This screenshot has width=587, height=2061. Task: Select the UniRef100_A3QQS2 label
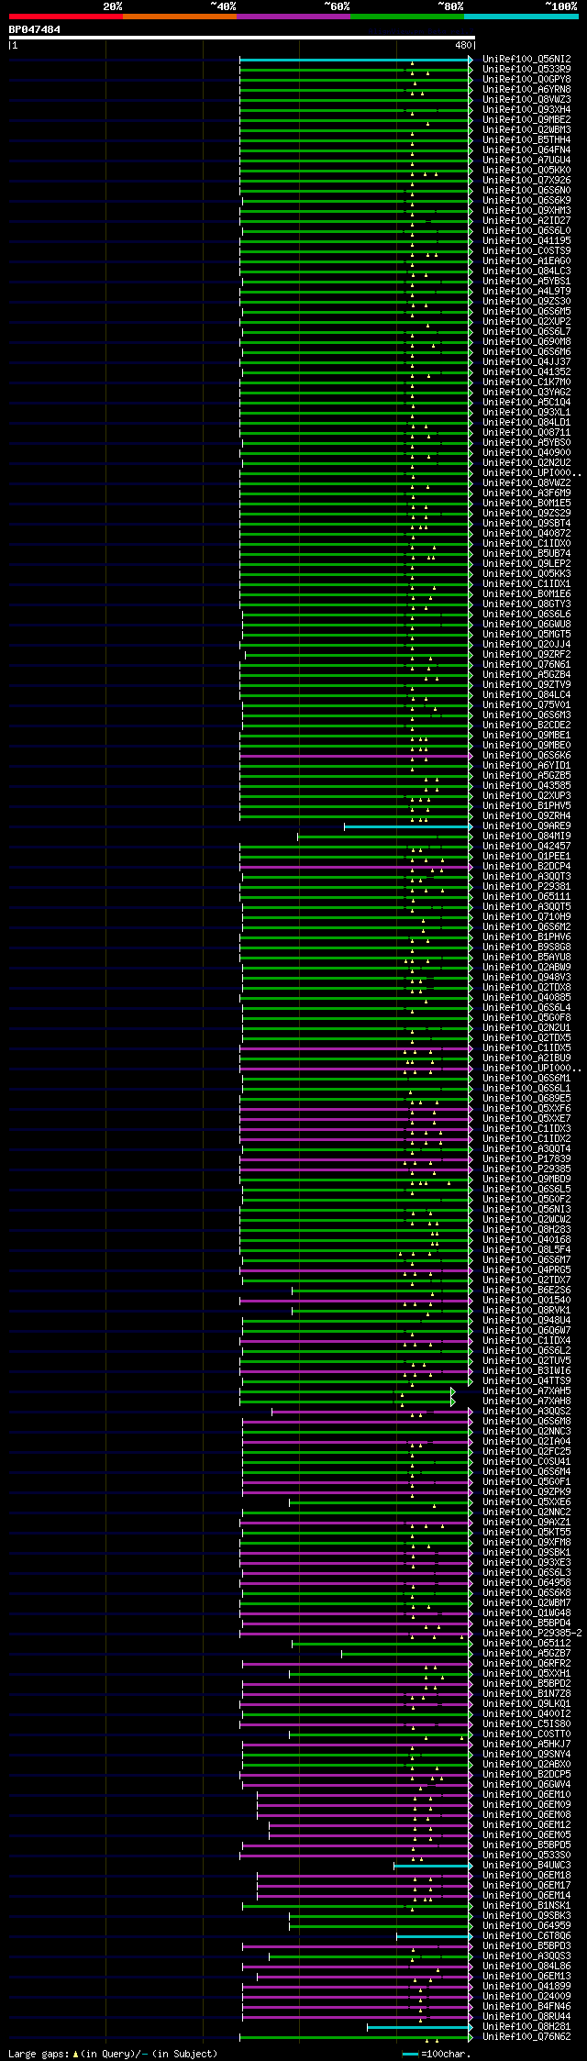point(526,1411)
